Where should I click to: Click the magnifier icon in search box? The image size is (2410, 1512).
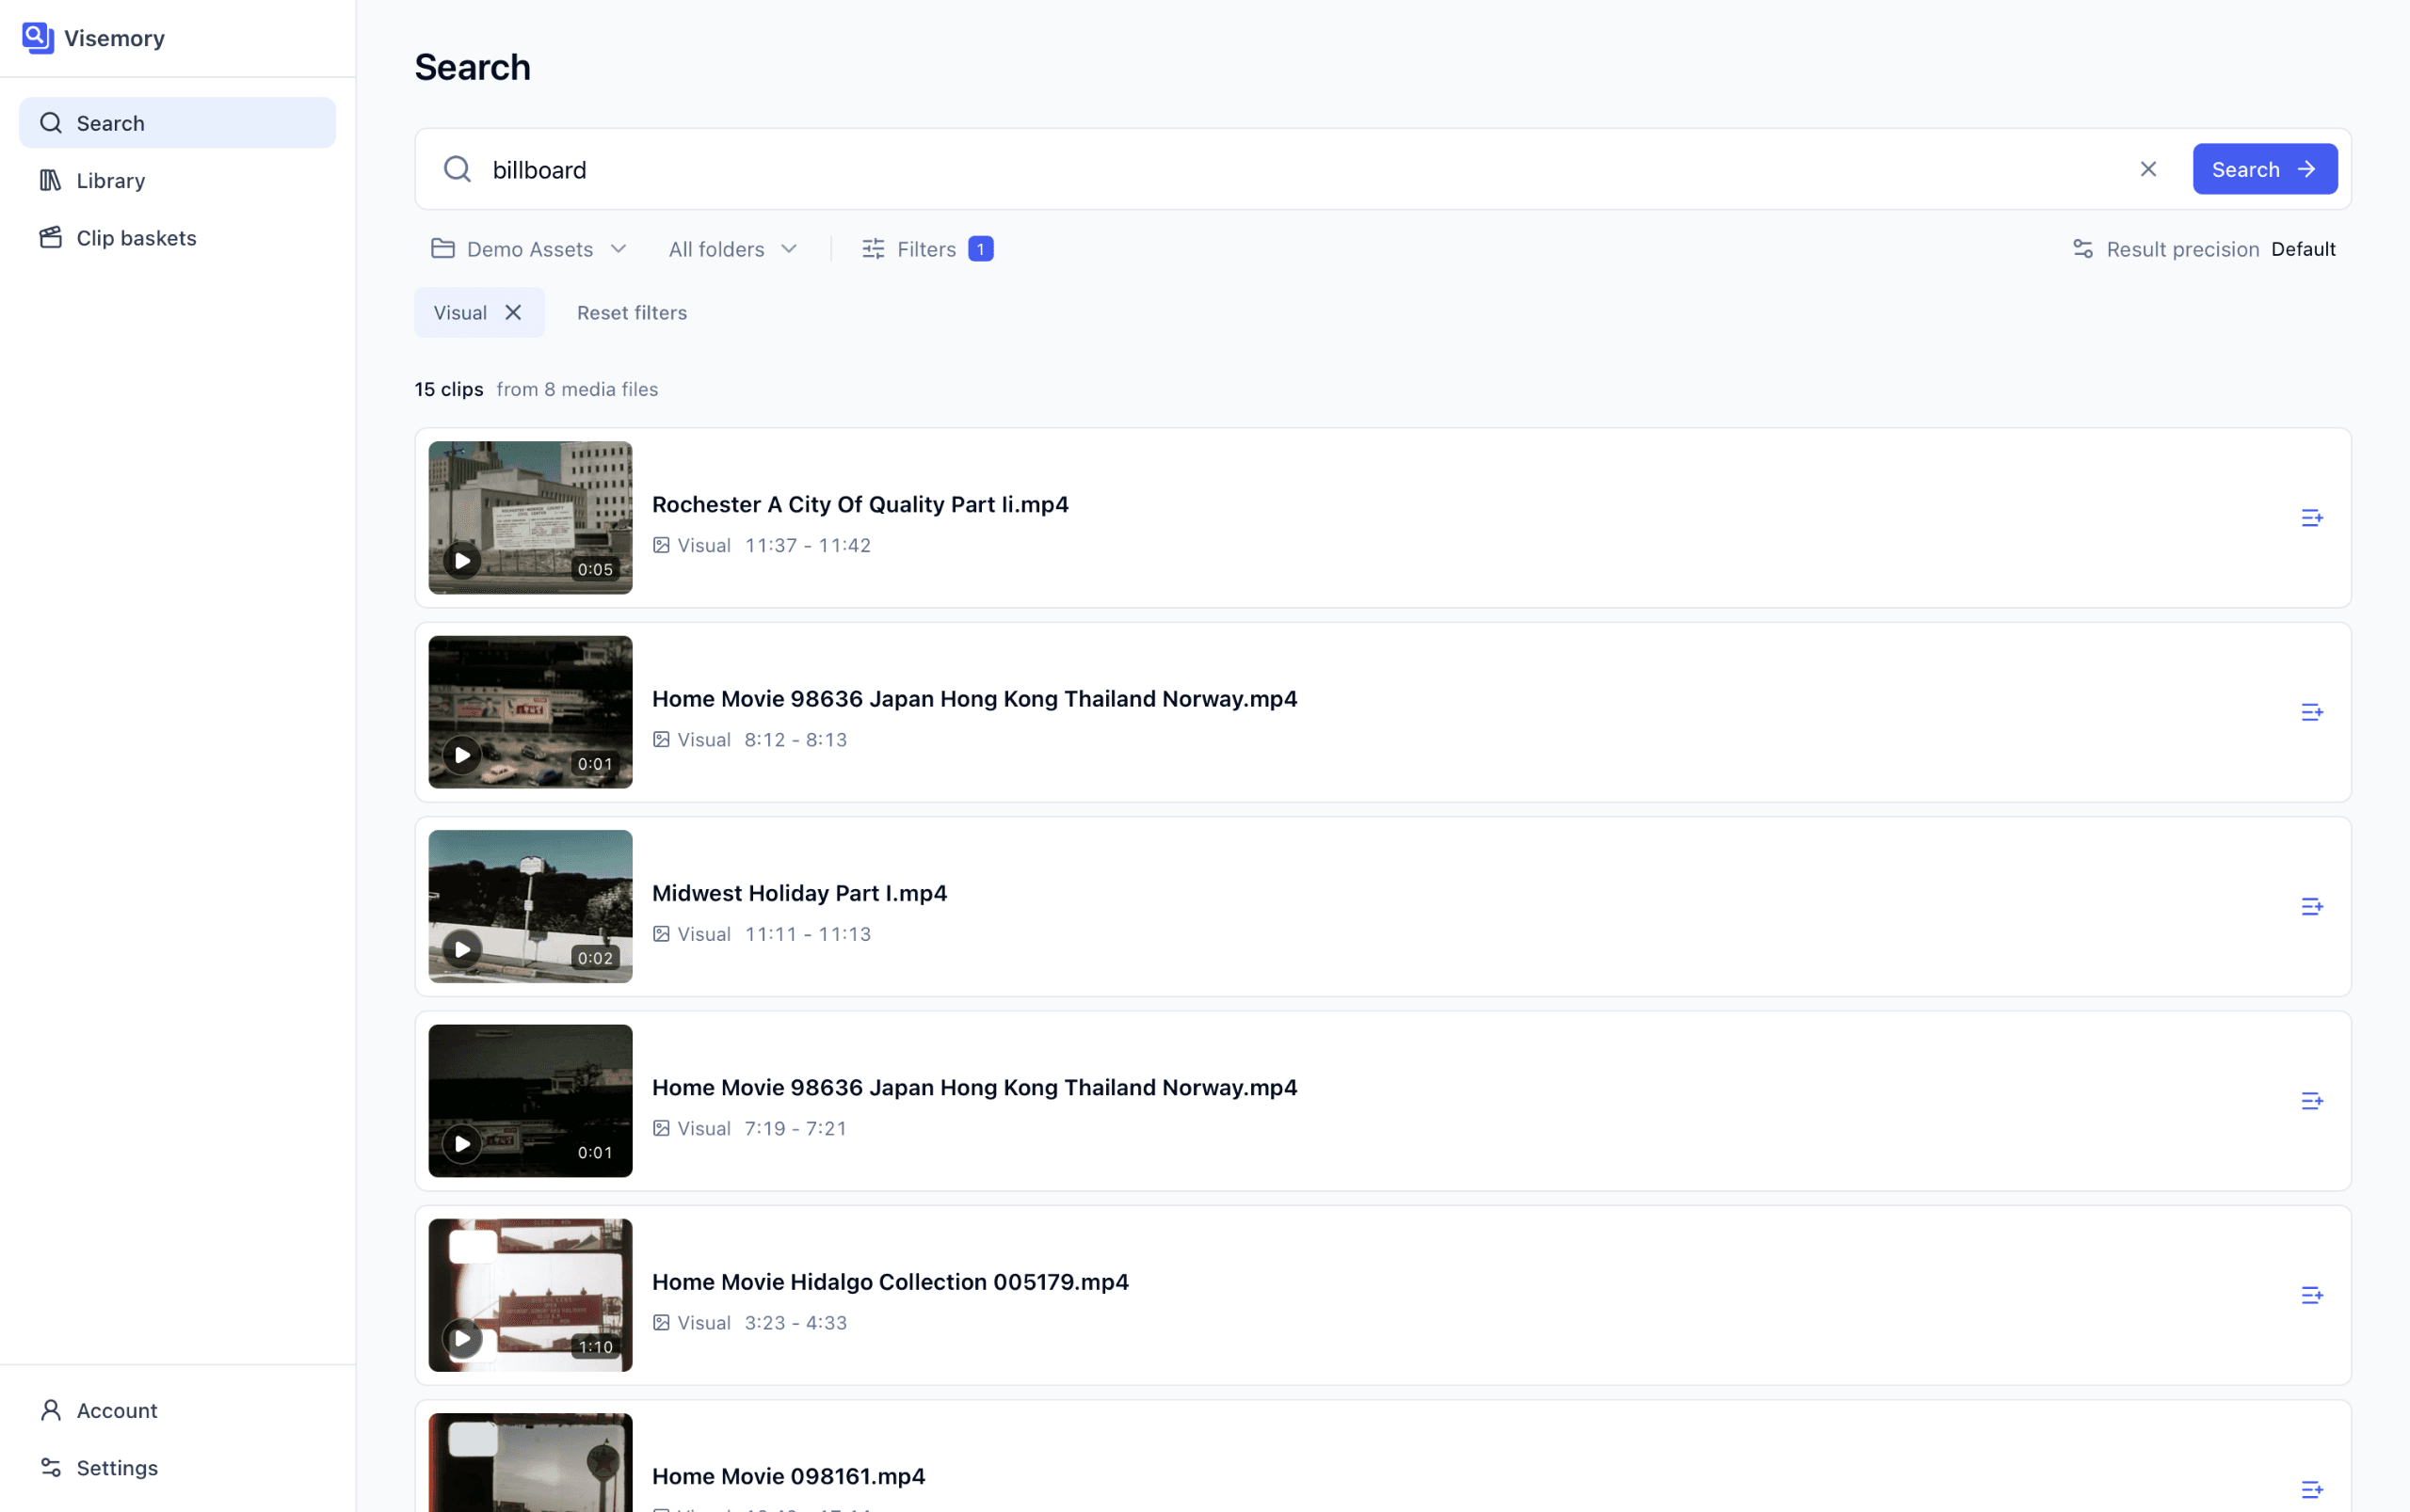click(458, 169)
